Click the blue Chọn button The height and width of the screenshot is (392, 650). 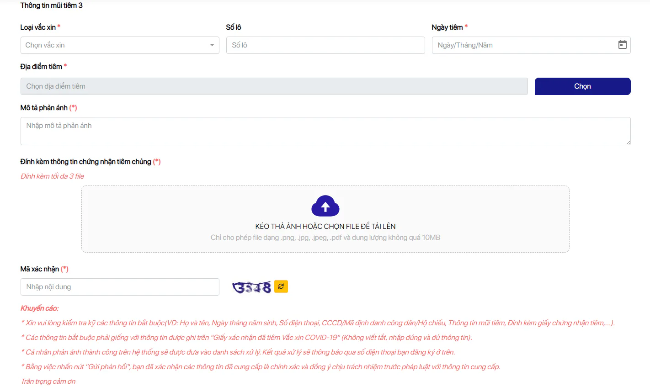coord(583,86)
